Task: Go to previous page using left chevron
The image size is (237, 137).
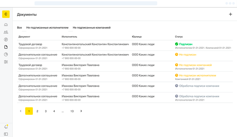Action: coord(21,111)
